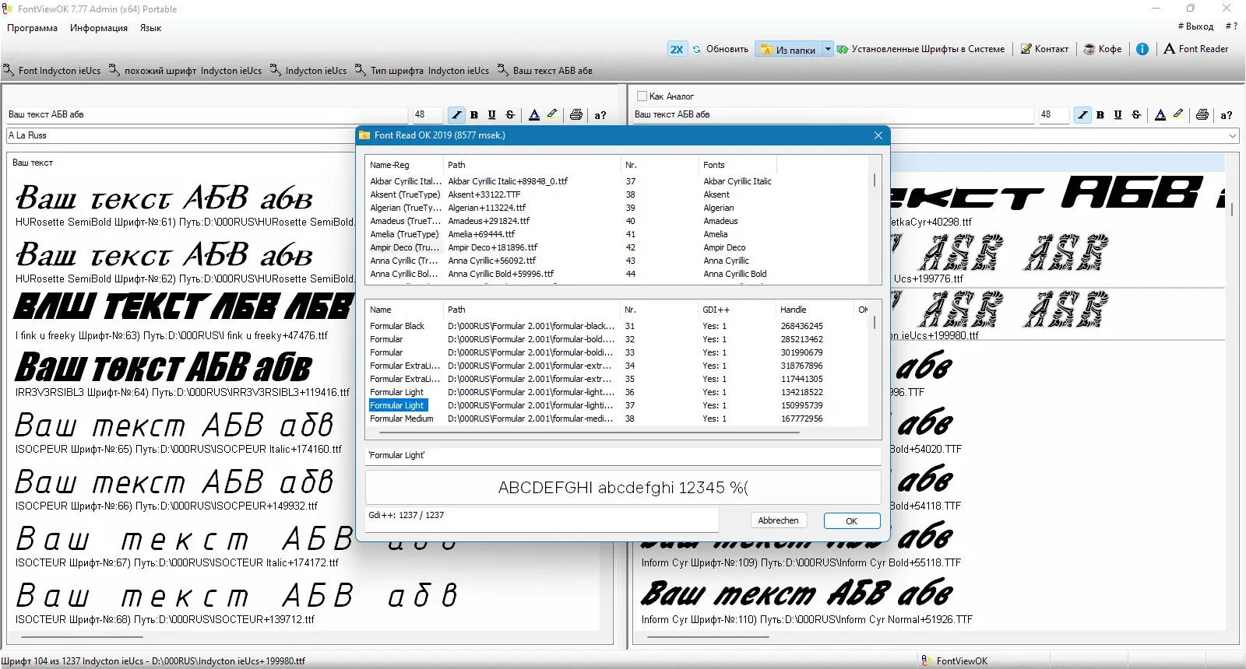Click the FontViewOK icon in status bar
This screenshot has width=1246, height=669.
[x=927, y=660]
